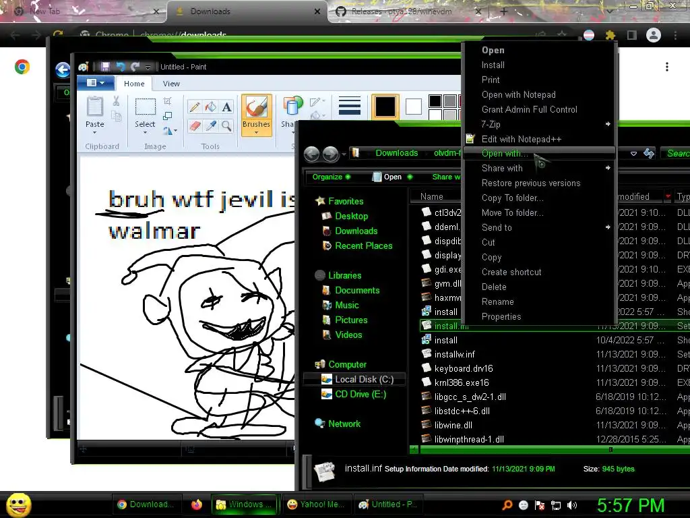
Task: Click the Explorer Search box
Action: (675, 153)
